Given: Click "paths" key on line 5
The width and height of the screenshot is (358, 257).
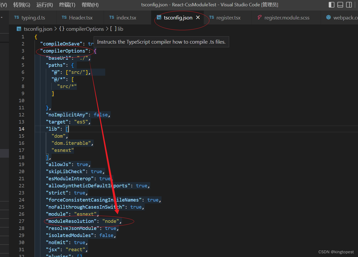Looking at the screenshot, I should click(x=56, y=65).
